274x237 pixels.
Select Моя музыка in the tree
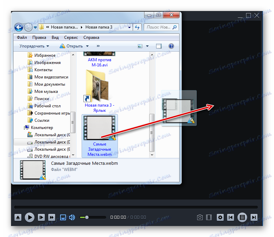point(43,91)
